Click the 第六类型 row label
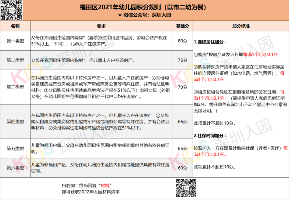 [15, 168]
